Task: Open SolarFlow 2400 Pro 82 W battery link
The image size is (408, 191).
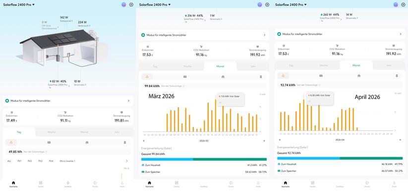Action: (x=59, y=84)
